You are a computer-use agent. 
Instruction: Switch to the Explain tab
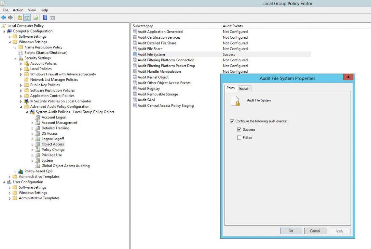244,88
